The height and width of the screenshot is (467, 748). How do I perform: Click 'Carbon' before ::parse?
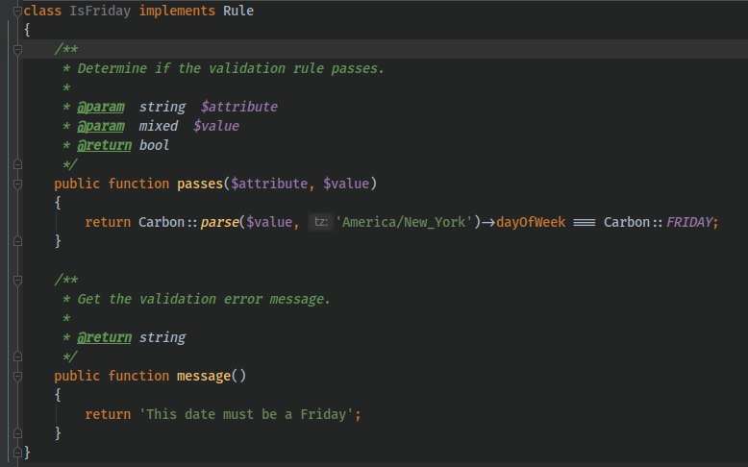click(162, 222)
